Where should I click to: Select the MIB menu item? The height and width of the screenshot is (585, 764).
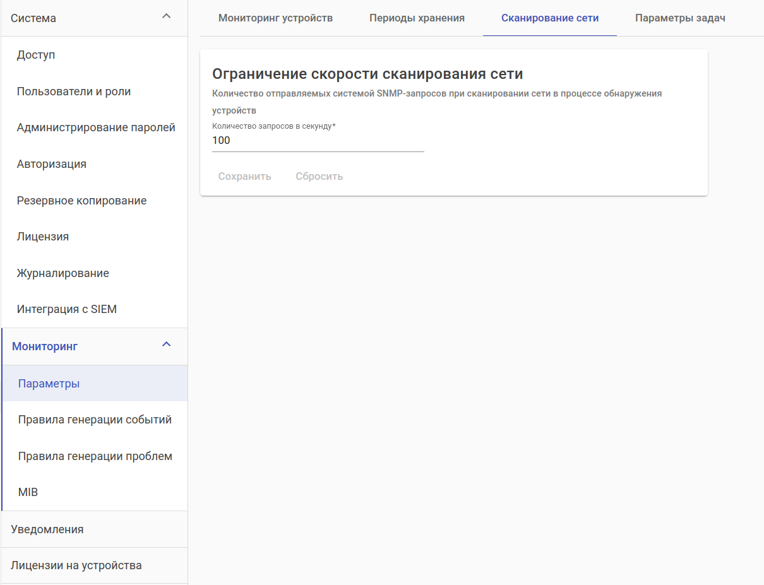(28, 492)
